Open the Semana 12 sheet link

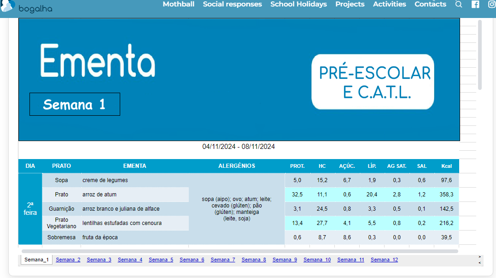click(x=384, y=260)
